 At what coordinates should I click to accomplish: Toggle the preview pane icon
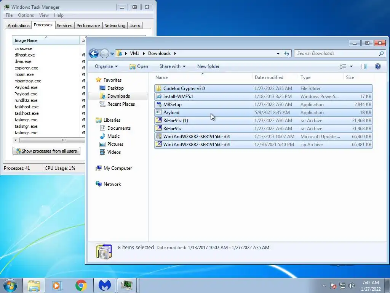coord(364,66)
